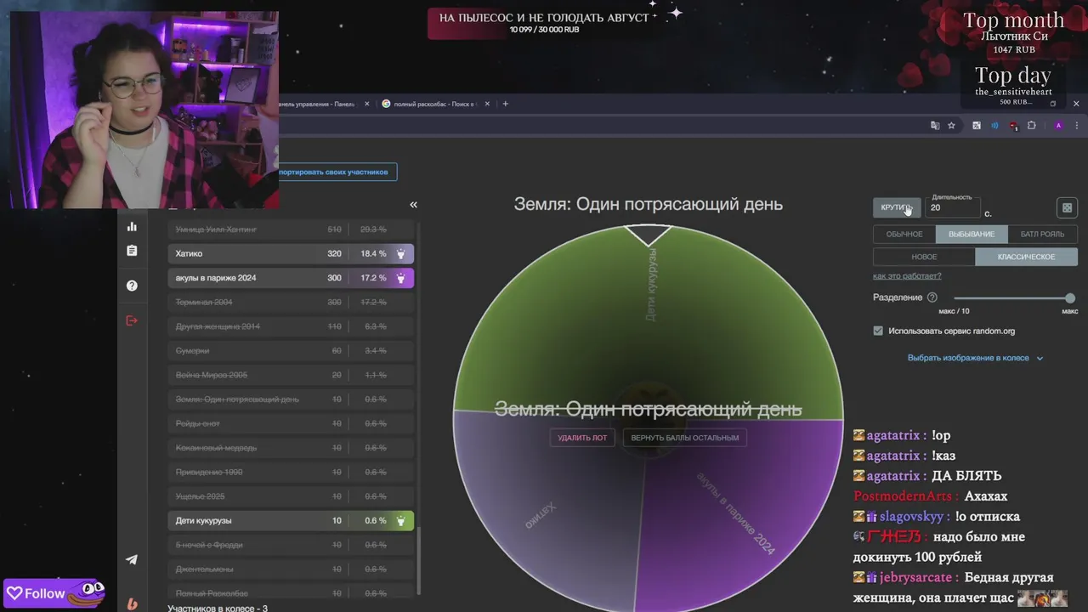Click the red extension icon with badge
The width and height of the screenshot is (1088, 612).
tap(1013, 126)
